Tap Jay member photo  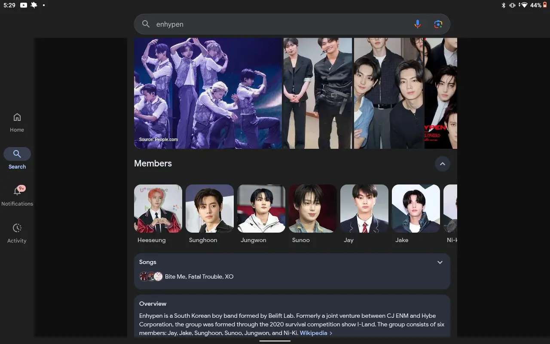click(x=364, y=209)
